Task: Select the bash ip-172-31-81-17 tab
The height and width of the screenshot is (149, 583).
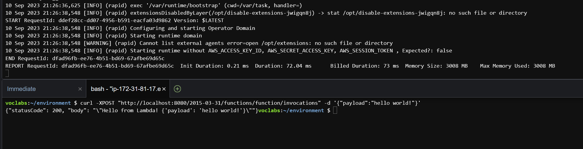Action: [x=126, y=89]
